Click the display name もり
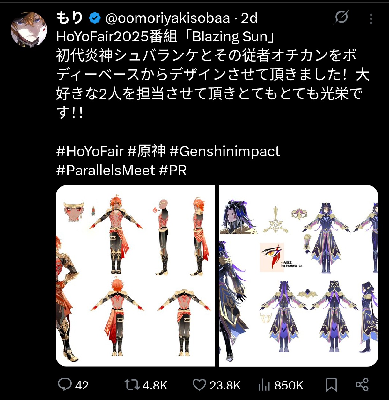 pos(70,18)
